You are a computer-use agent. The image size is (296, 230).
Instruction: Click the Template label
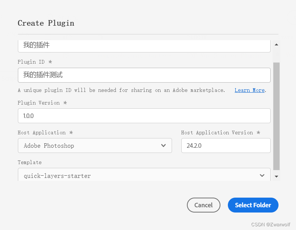click(30, 162)
